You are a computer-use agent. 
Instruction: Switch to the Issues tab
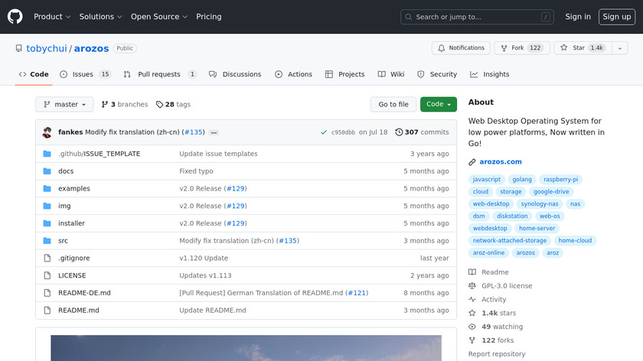[x=83, y=74]
